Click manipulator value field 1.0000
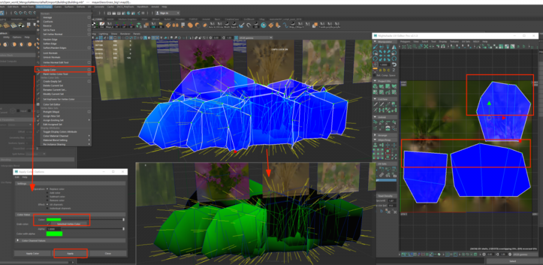The image size is (543, 265). (x=384, y=64)
